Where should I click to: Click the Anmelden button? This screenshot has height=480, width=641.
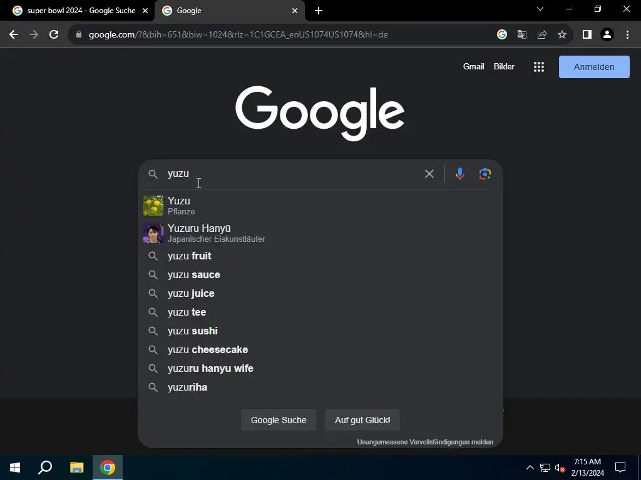point(594,67)
